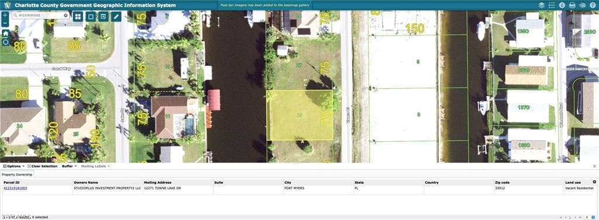This screenshot has width=599, height=220.
Task: Open the notes/edit widget button
Action: tap(103, 16)
